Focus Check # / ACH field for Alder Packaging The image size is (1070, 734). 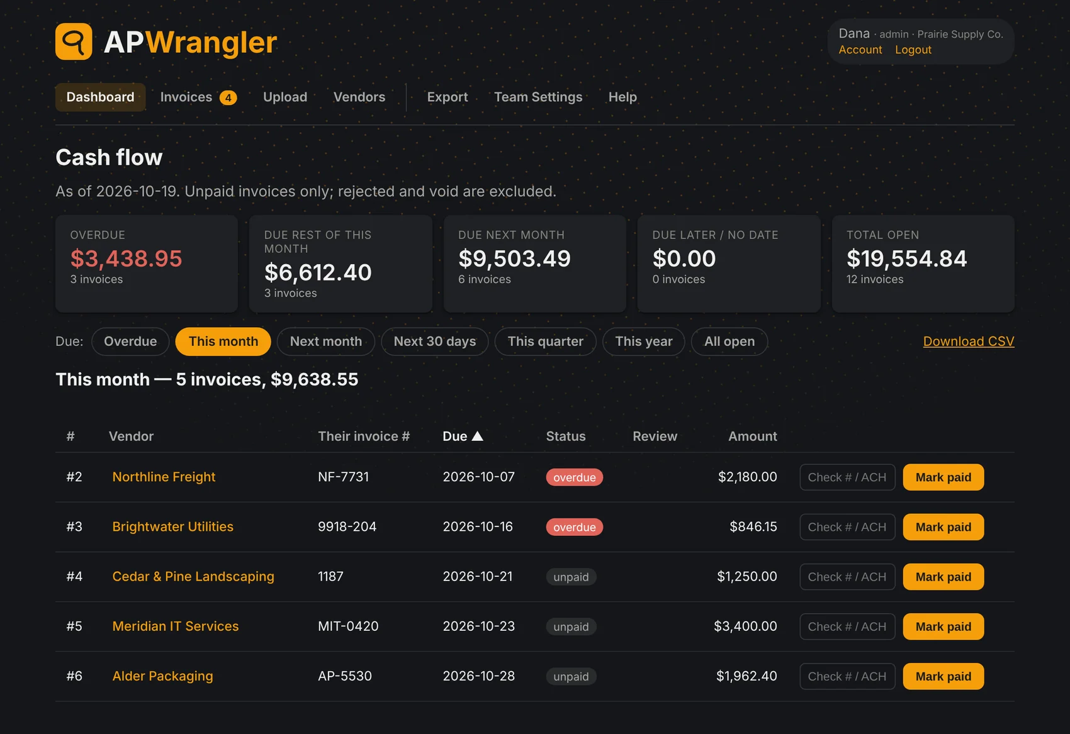pos(847,676)
